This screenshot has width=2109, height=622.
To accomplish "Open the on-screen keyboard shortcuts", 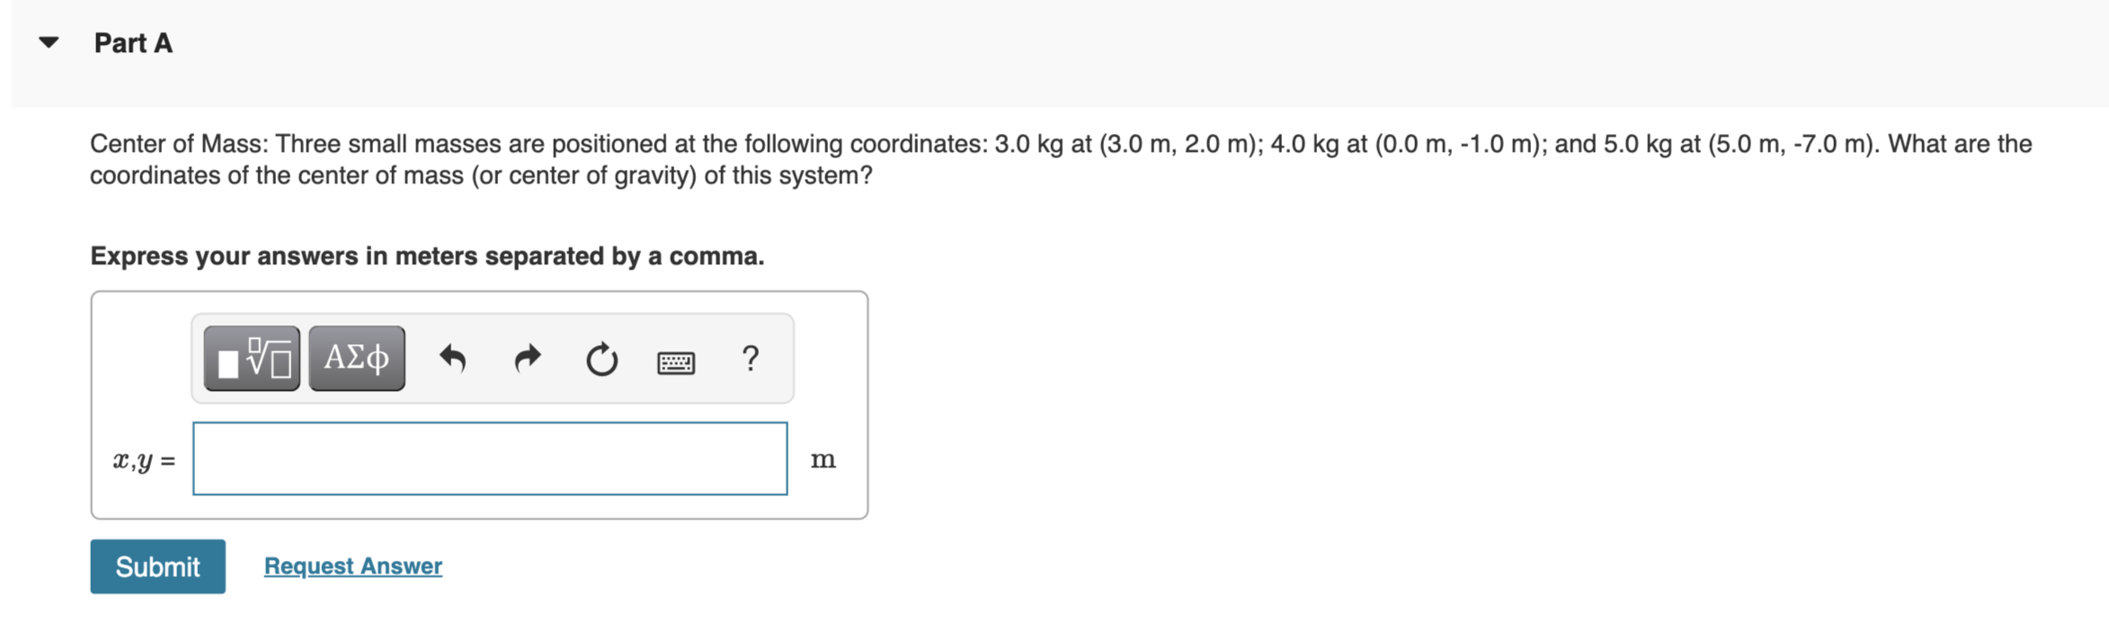I will 677,360.
